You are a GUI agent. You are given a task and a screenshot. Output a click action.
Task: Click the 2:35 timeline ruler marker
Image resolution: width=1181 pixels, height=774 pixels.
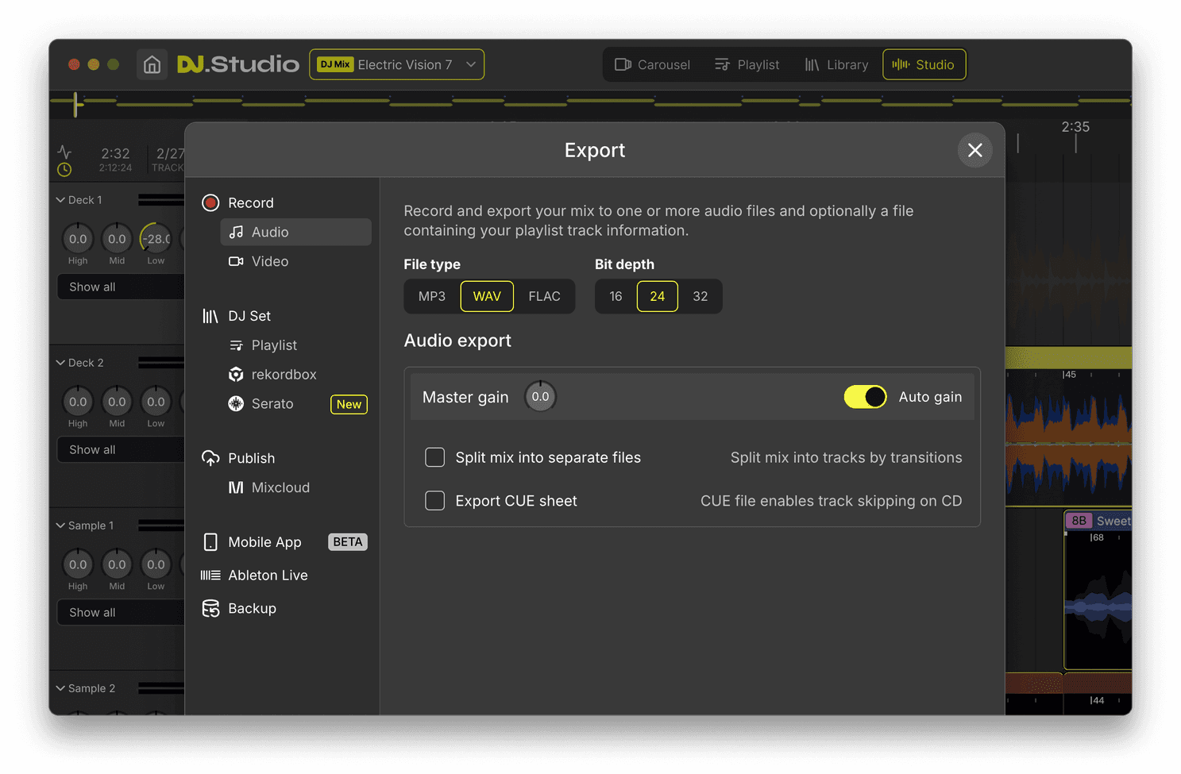point(1075,127)
